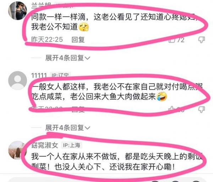The image size is (213, 182).
Task: Like the comment by user 11111
Action: pyautogui.click(x=171, y=109)
